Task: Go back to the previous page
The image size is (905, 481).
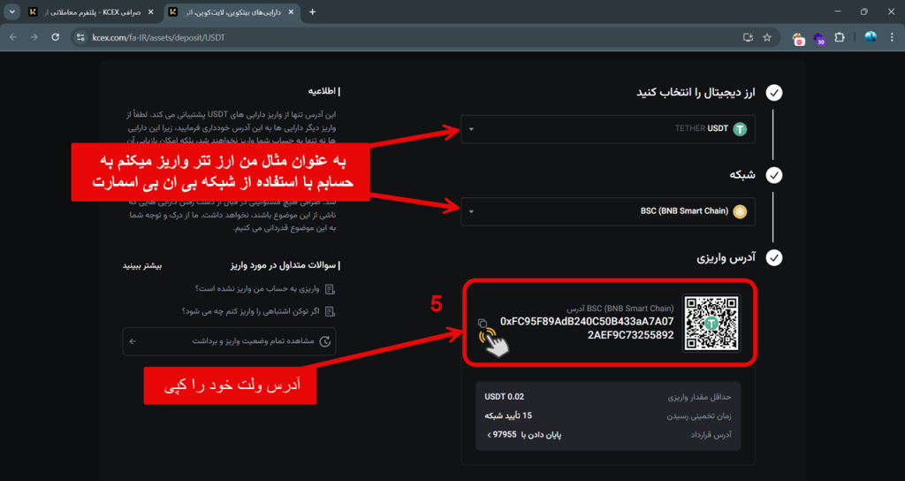Action: (x=13, y=37)
